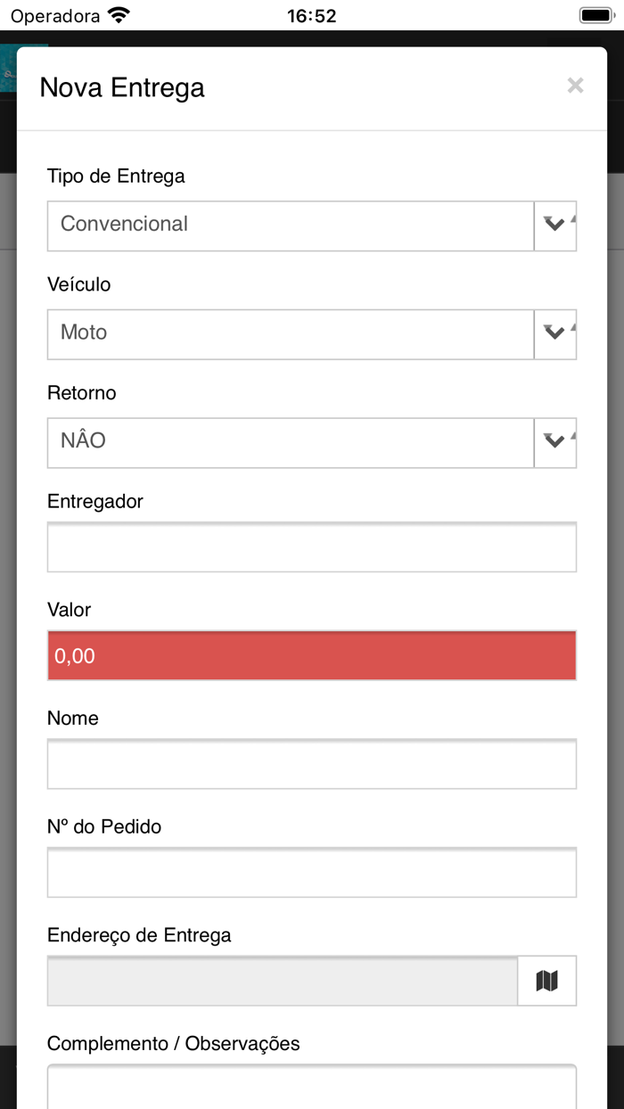
Task: Tap the Tipo de Entrega dropdown arrow
Action: (554, 226)
